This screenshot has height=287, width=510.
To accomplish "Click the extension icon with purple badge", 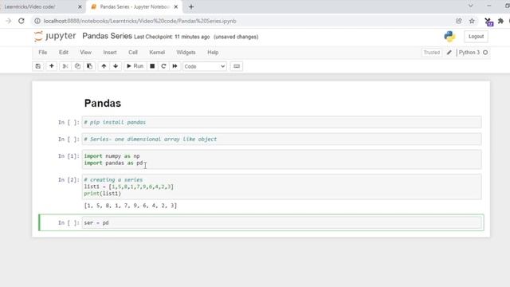I will pyautogui.click(x=488, y=22).
